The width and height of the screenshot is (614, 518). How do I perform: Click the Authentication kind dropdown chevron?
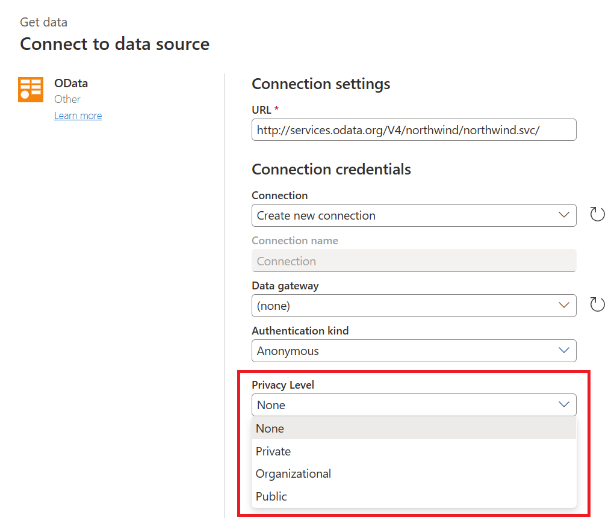[x=564, y=350]
